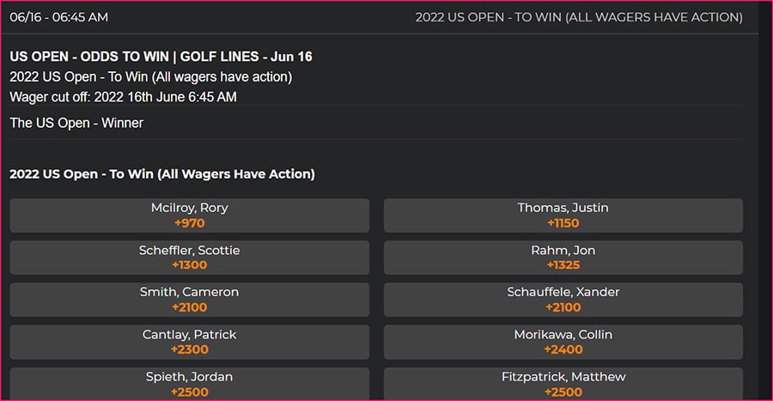Viewport: 773px width, 401px height.
Task: Click the bold To Win section heading
Action: click(x=162, y=174)
